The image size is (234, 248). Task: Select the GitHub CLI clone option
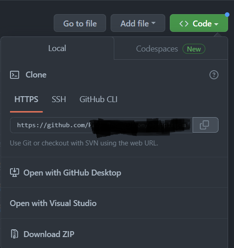(98, 99)
